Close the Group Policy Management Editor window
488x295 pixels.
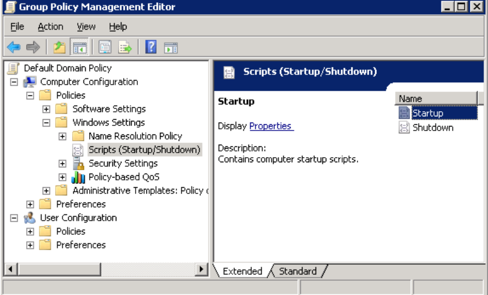point(477,7)
